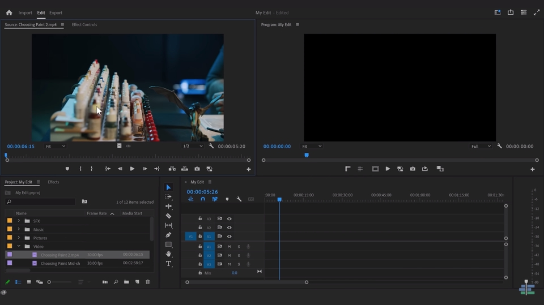The height and width of the screenshot is (305, 544).
Task: Select the Track Select Forward tool
Action: point(168,196)
